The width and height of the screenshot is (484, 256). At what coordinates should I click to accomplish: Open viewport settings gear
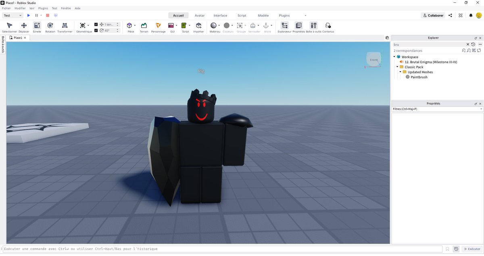tap(387, 37)
